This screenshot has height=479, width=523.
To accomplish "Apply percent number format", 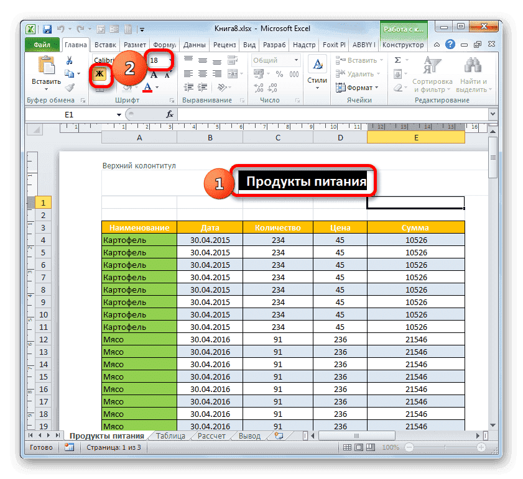I will click(279, 72).
